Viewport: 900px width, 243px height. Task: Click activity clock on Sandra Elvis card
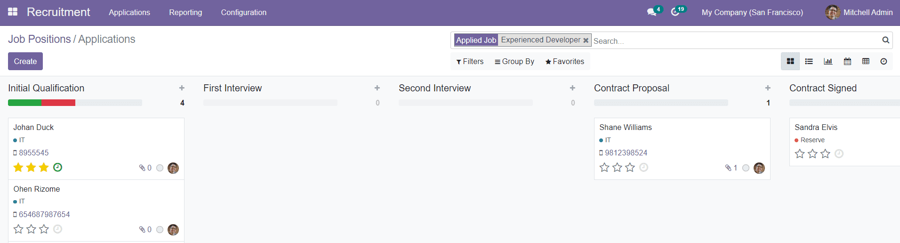pyautogui.click(x=839, y=154)
